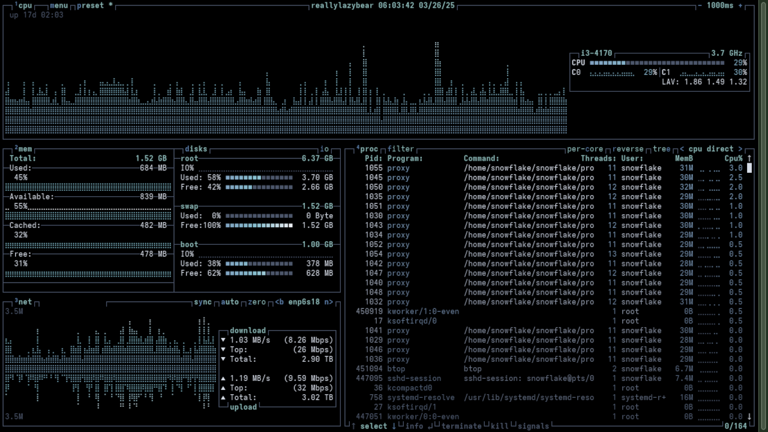The image size is (768, 432).
Task: Click the Threads column header
Action: pyautogui.click(x=598, y=158)
